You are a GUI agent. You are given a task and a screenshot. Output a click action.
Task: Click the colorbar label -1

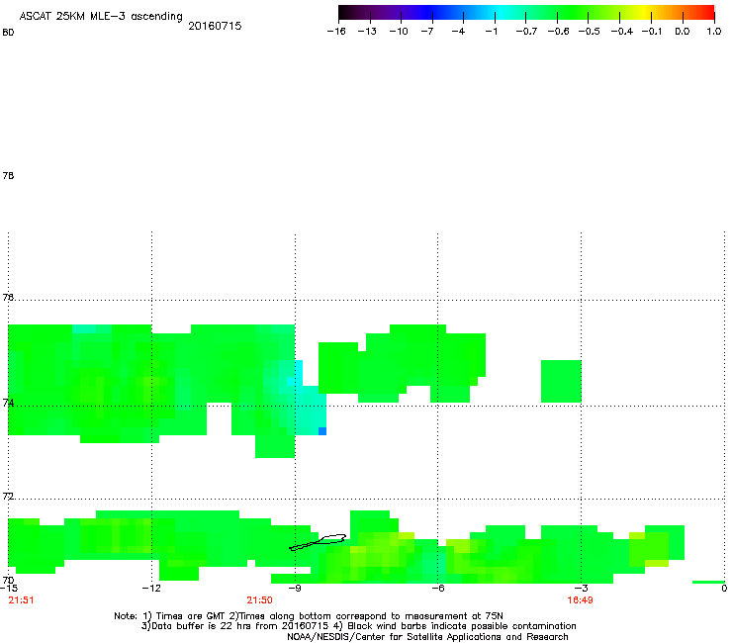click(x=491, y=32)
